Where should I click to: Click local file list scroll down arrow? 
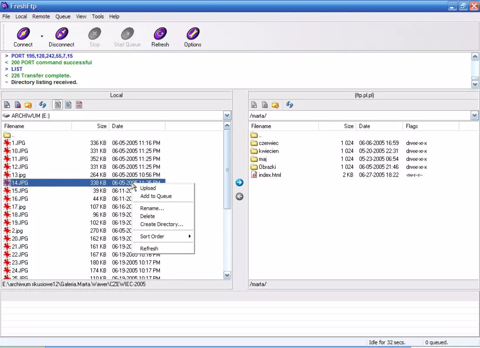pyautogui.click(x=227, y=275)
